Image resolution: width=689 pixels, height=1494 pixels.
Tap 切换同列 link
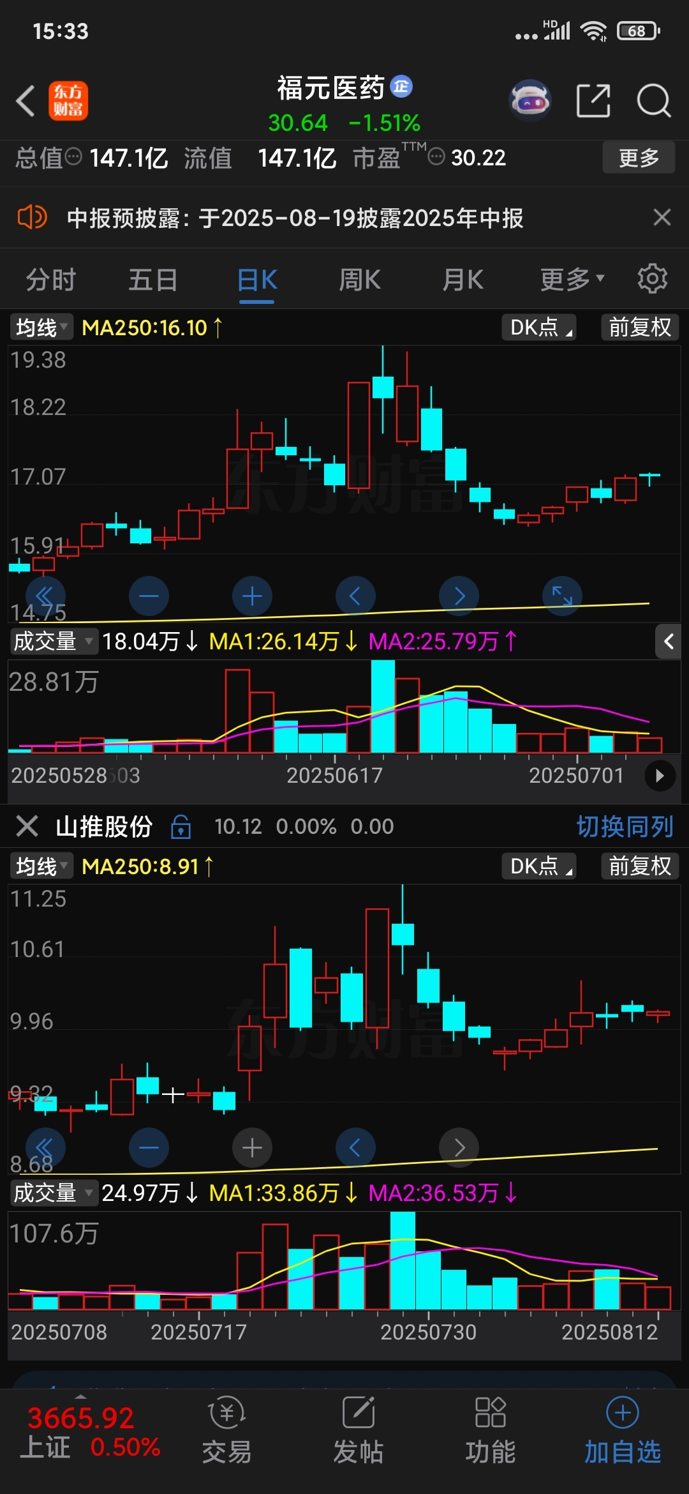(x=625, y=826)
